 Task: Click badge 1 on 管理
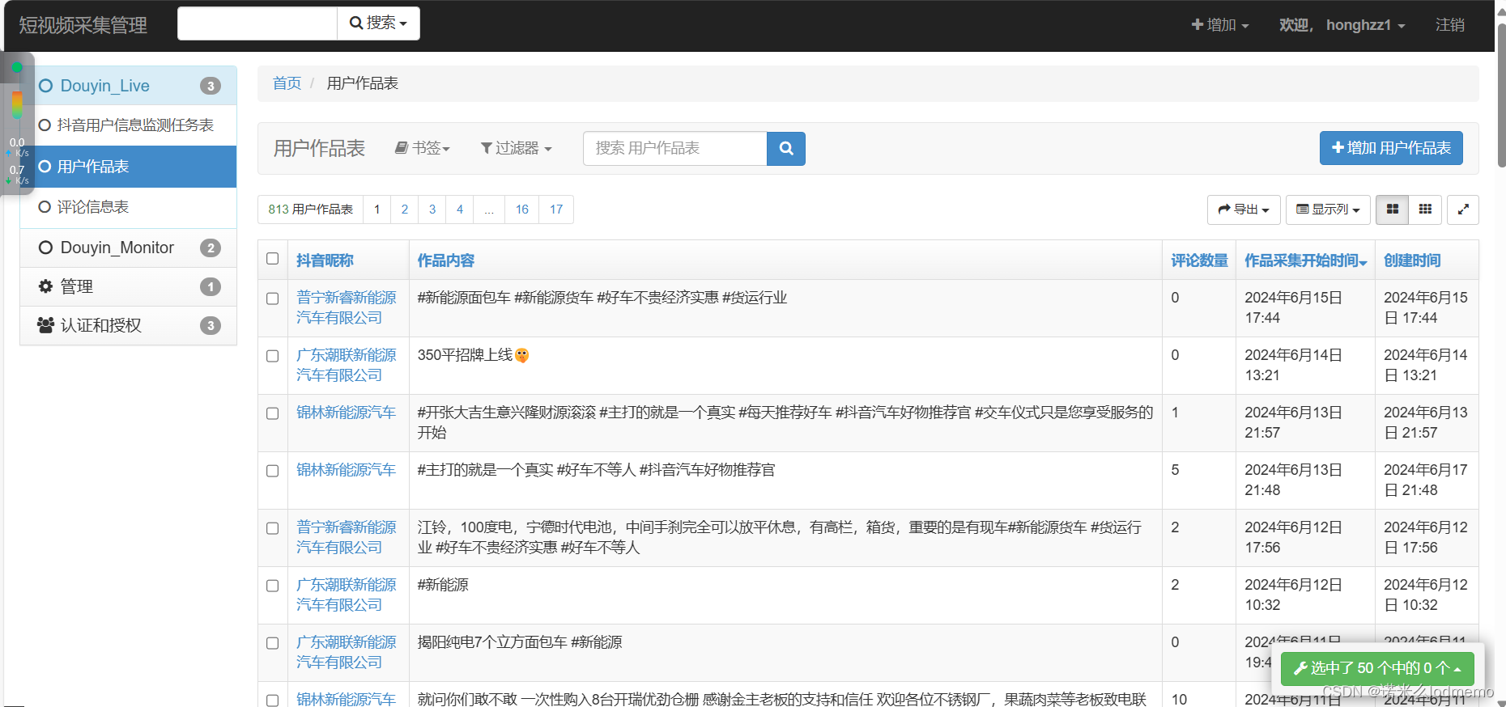coord(211,286)
